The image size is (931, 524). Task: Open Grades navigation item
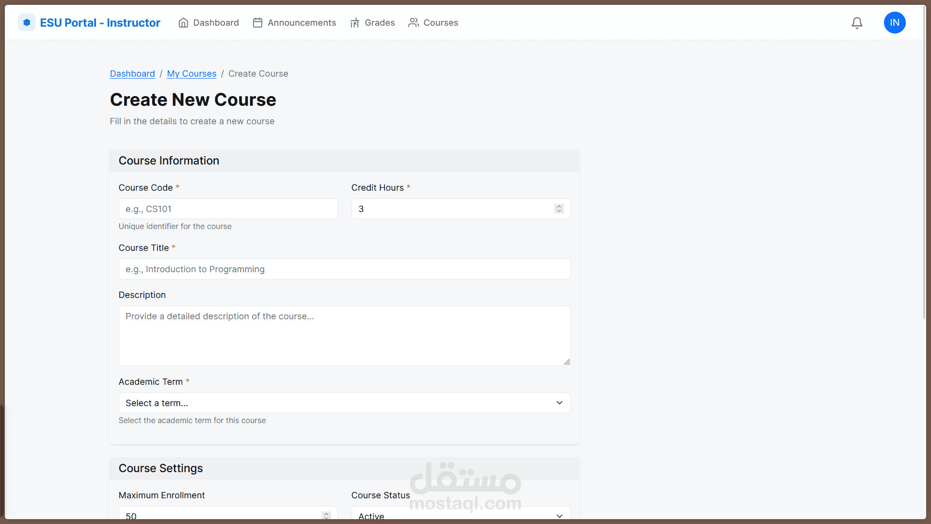tap(379, 23)
